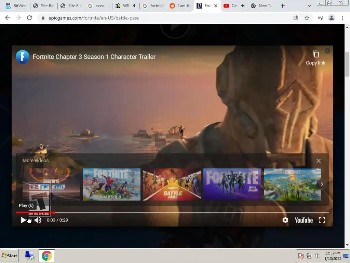Open Action Center flag tray icon

301,256
